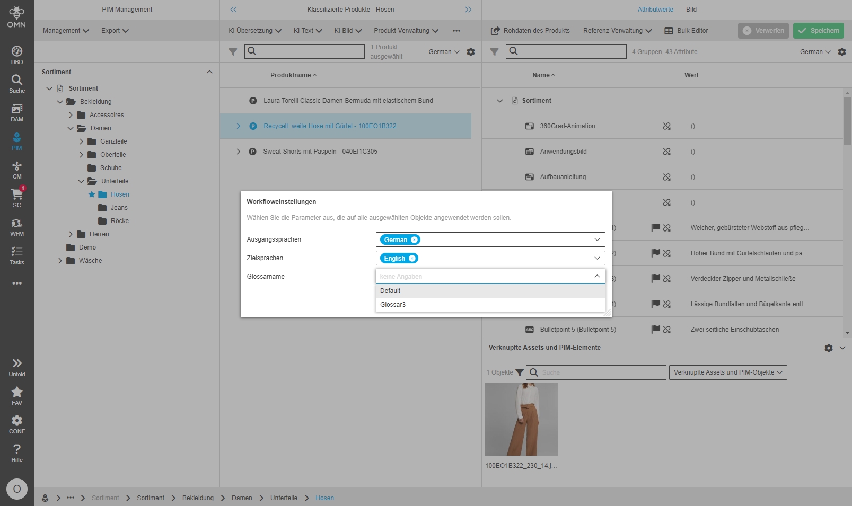Open the FAV favorites star
The image size is (852, 506).
(x=17, y=395)
